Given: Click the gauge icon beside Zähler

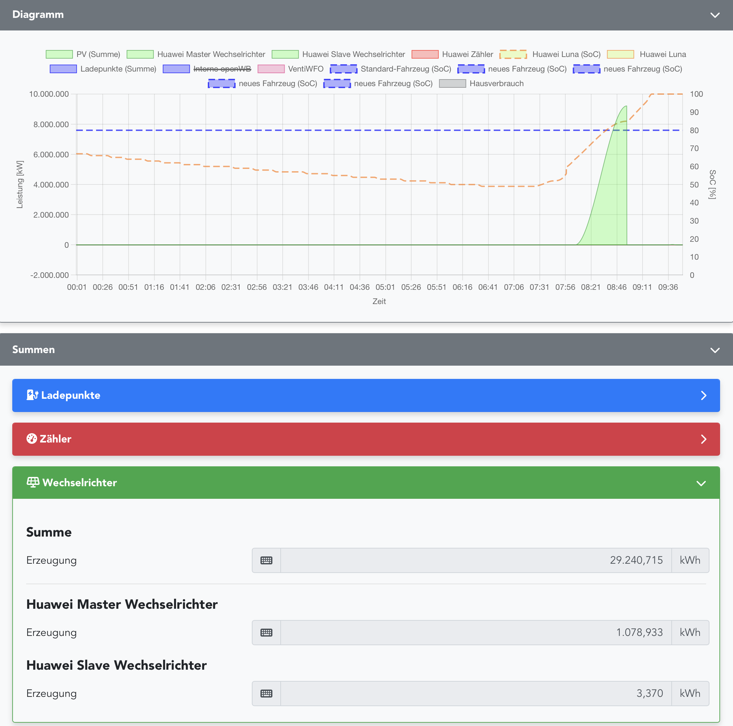Looking at the screenshot, I should click(x=31, y=439).
